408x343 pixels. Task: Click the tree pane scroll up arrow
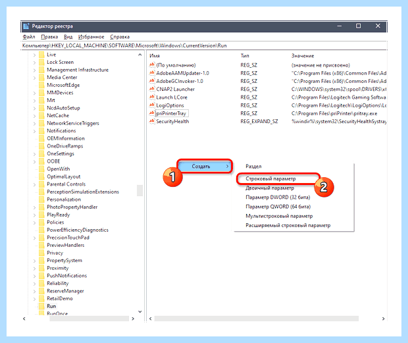tap(140, 55)
